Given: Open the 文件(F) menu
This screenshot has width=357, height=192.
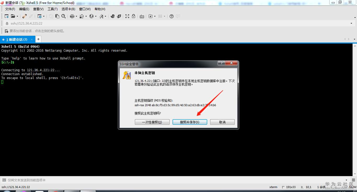Looking at the screenshot, I should pyautogui.click(x=10, y=9).
